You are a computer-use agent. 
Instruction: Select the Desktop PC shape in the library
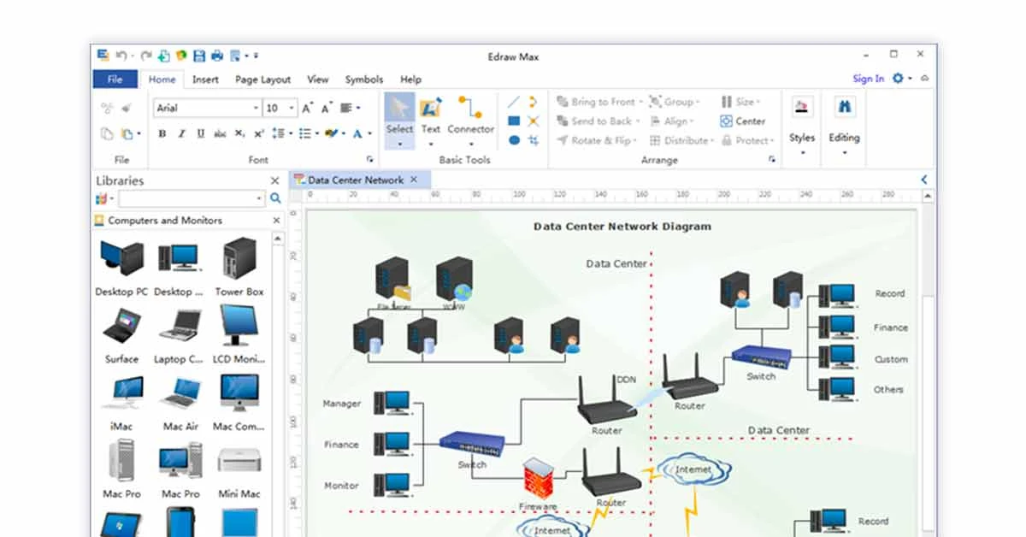tap(120, 265)
